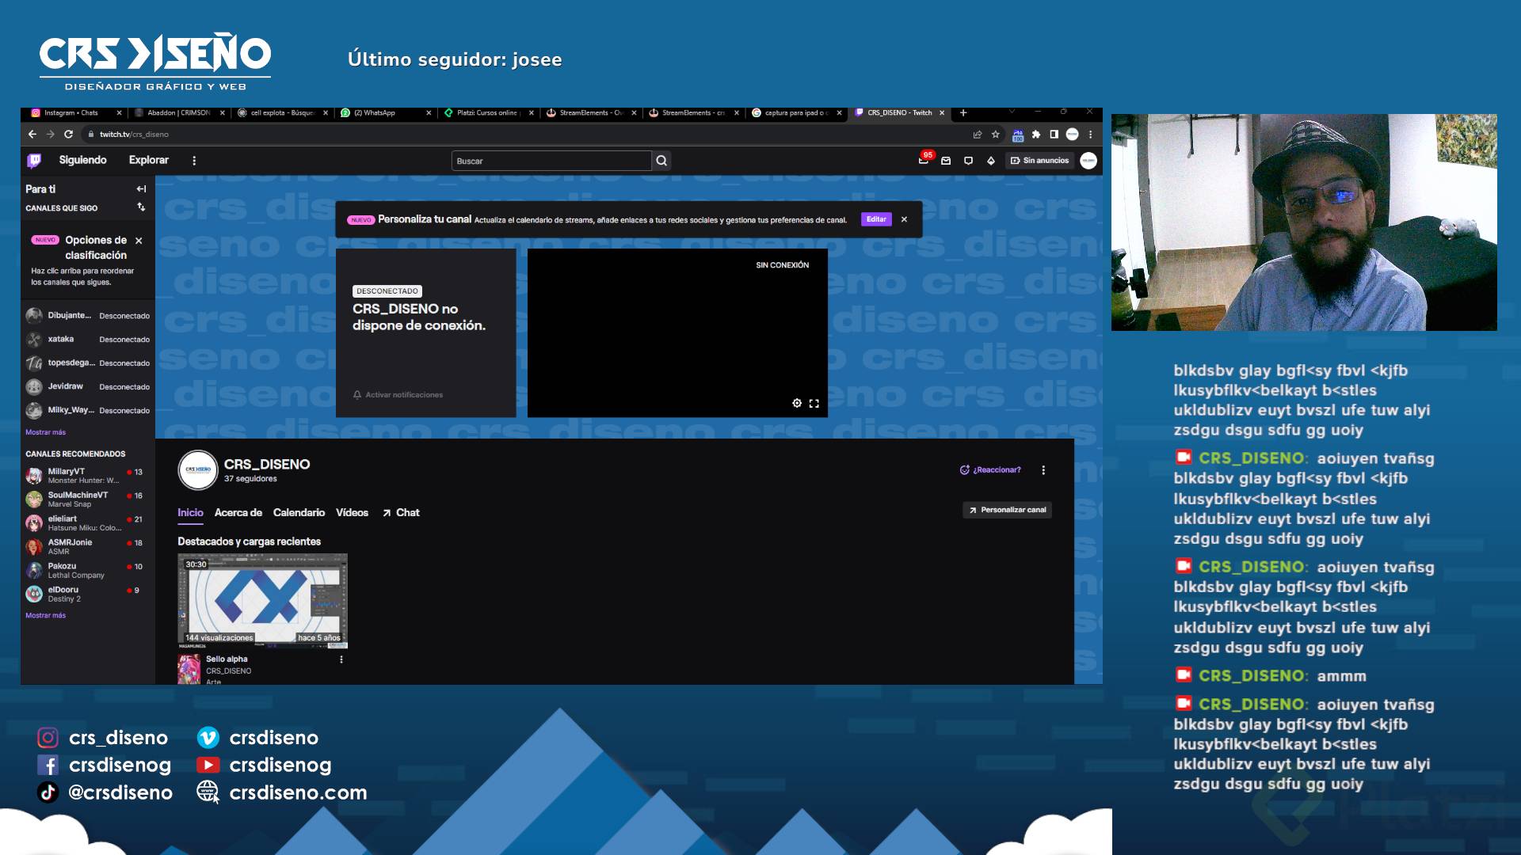Click the Twitch logo home icon
This screenshot has height=855, width=1521.
coord(34,161)
